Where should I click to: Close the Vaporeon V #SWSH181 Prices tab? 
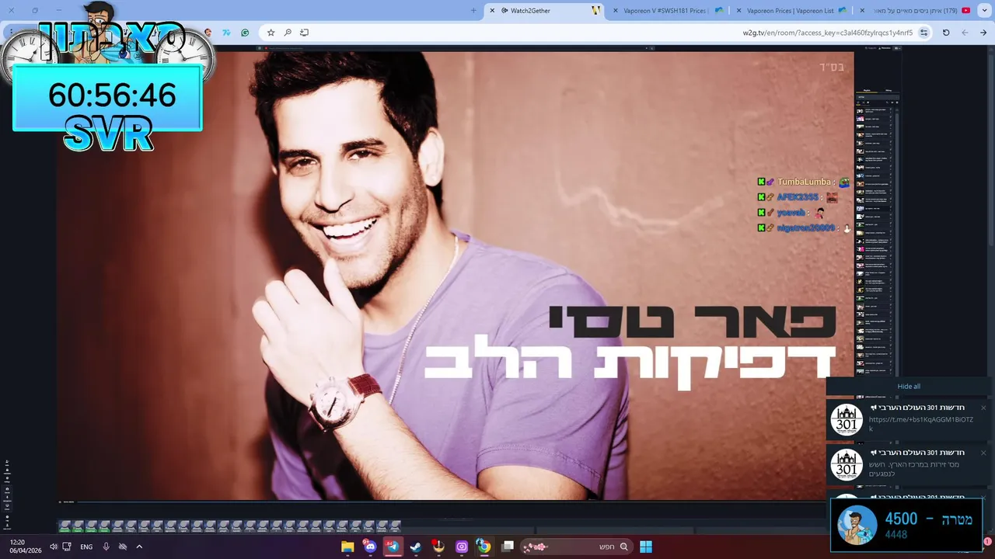click(616, 10)
